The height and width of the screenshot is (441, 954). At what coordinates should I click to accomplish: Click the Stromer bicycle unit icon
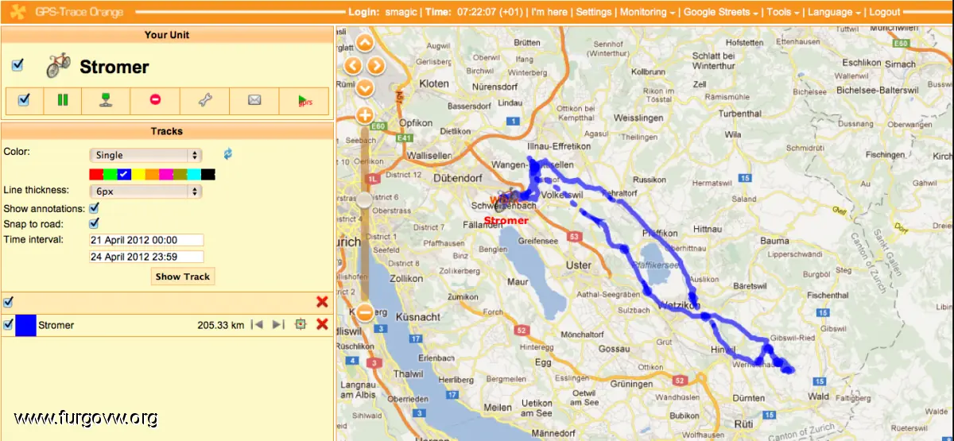pyautogui.click(x=58, y=65)
